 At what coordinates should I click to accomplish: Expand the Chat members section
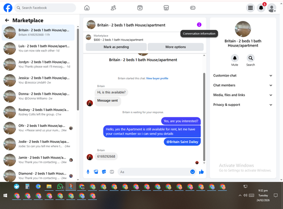coord(243,85)
